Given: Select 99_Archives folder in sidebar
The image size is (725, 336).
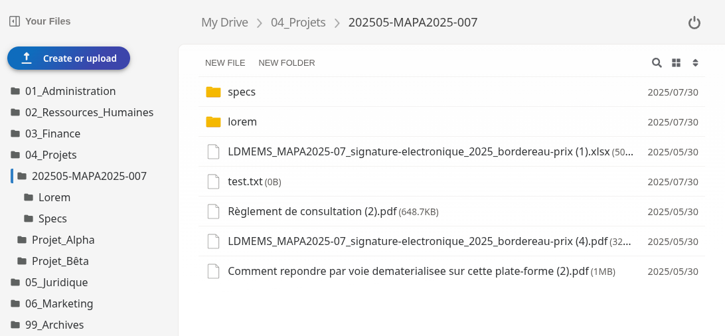Looking at the screenshot, I should (54, 325).
